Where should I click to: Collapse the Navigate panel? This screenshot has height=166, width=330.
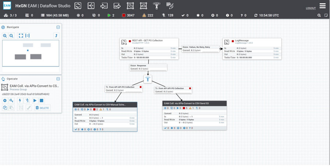tap(58, 27)
